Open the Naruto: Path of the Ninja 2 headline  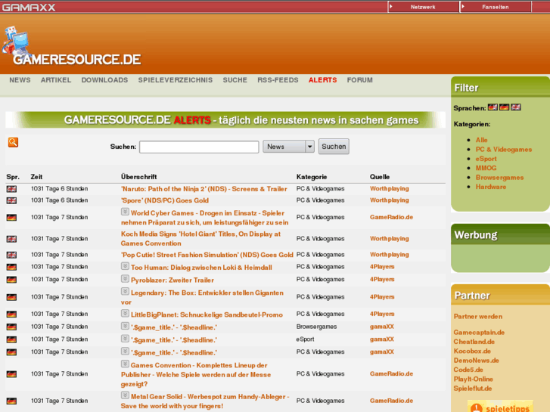[204, 189]
